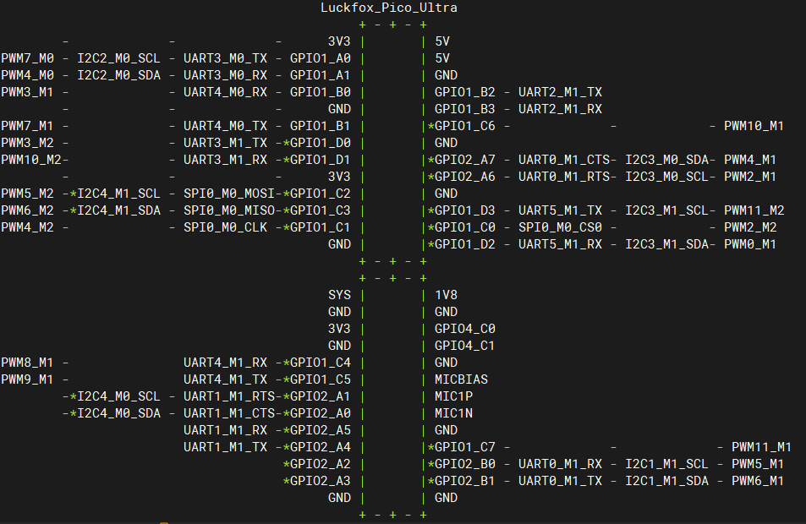Select the starred GPIO1_C6 pin
The image size is (806, 524).
(x=465, y=126)
